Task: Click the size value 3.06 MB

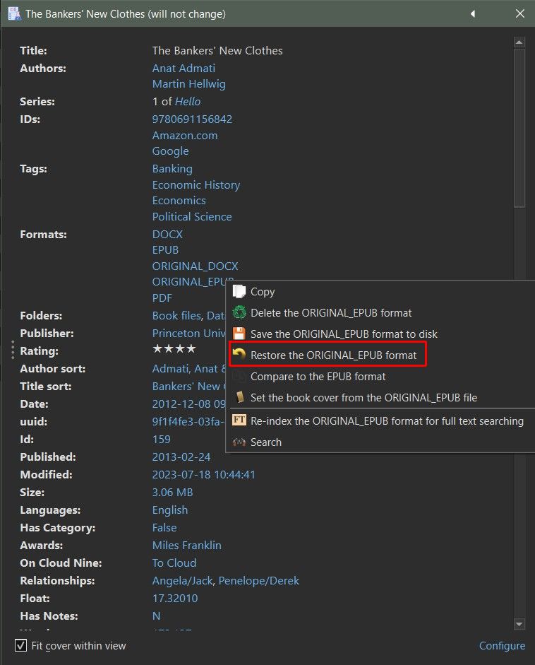Action: pyautogui.click(x=173, y=493)
